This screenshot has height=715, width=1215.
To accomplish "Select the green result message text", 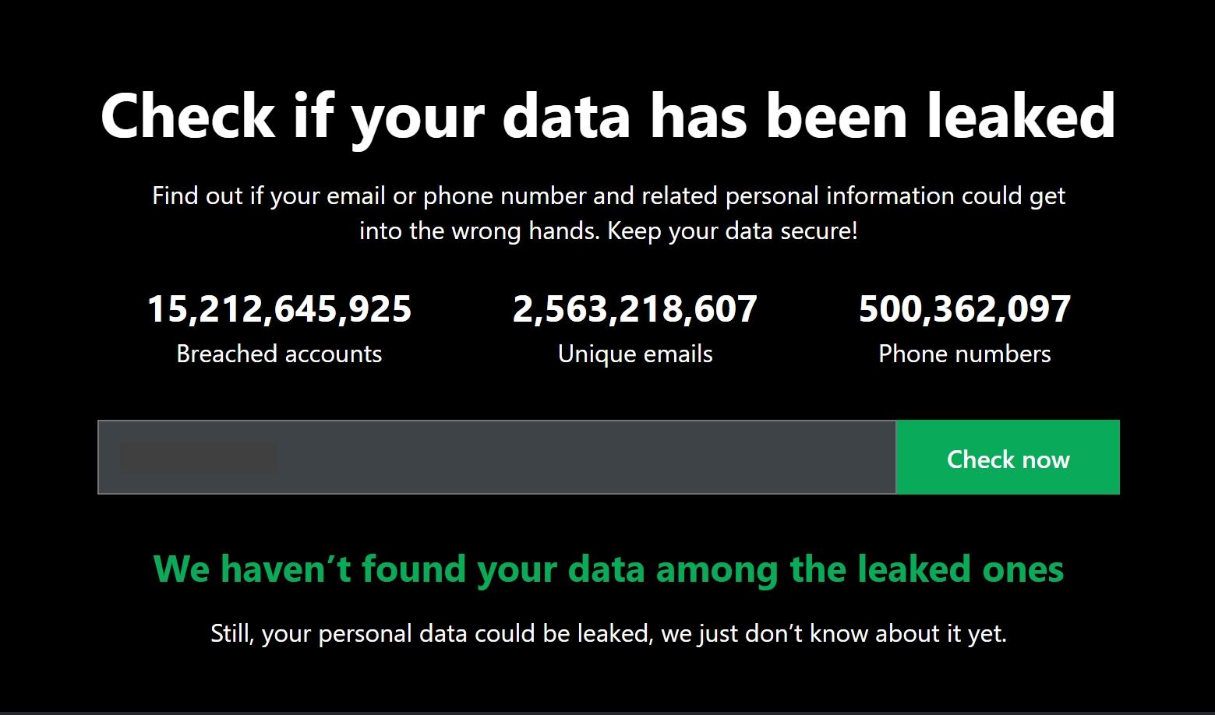I will click(609, 569).
